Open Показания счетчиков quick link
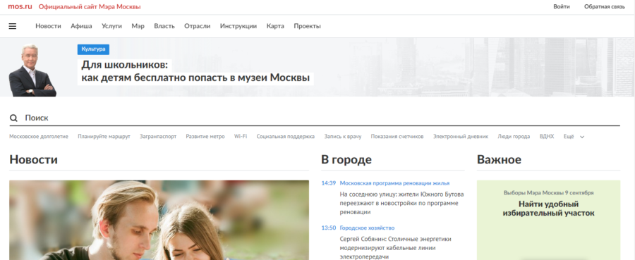 pos(397,137)
